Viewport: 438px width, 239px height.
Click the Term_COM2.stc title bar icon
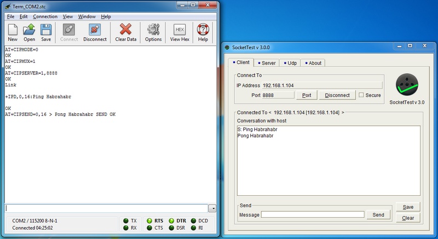click(8, 7)
